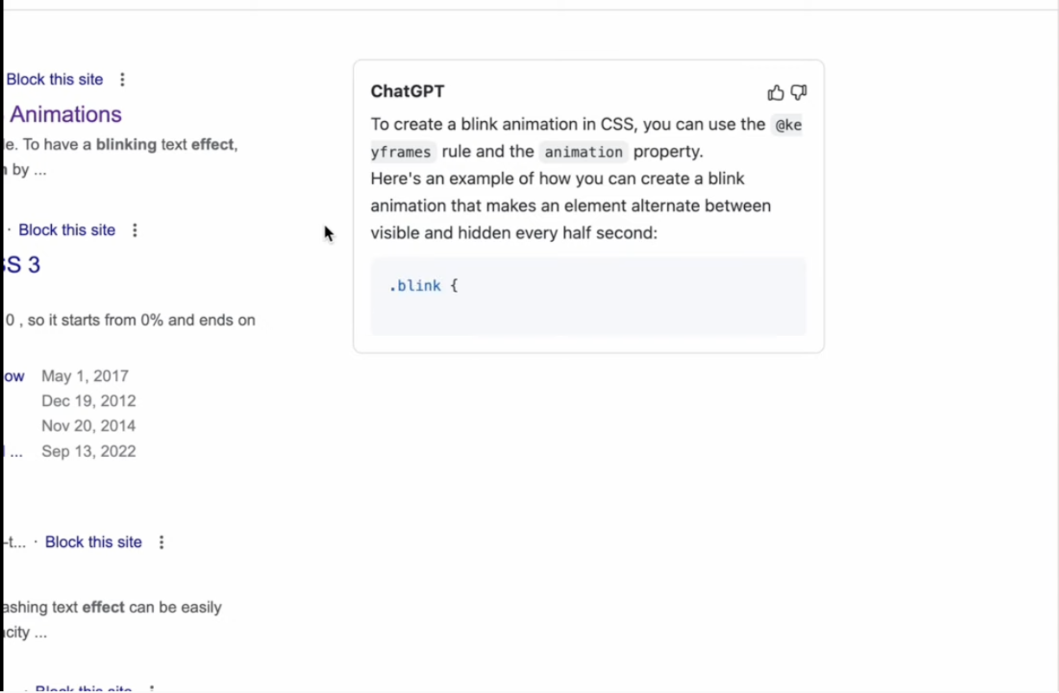This screenshot has height=693, width=1059.
Task: Block the first site in the results
Action: tap(55, 79)
